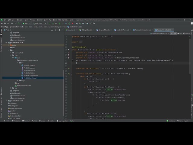Viewport: 193px width, 145px height.
Task: Open the VCS menu
Action: (x=60, y=20)
